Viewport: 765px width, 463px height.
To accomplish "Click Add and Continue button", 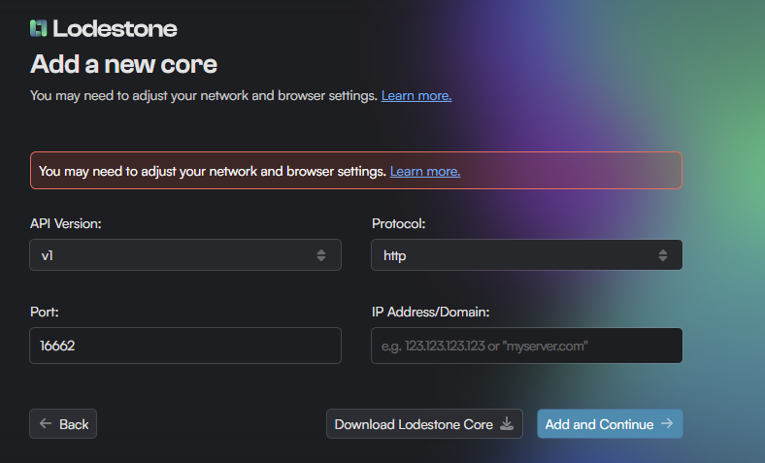I will point(610,423).
